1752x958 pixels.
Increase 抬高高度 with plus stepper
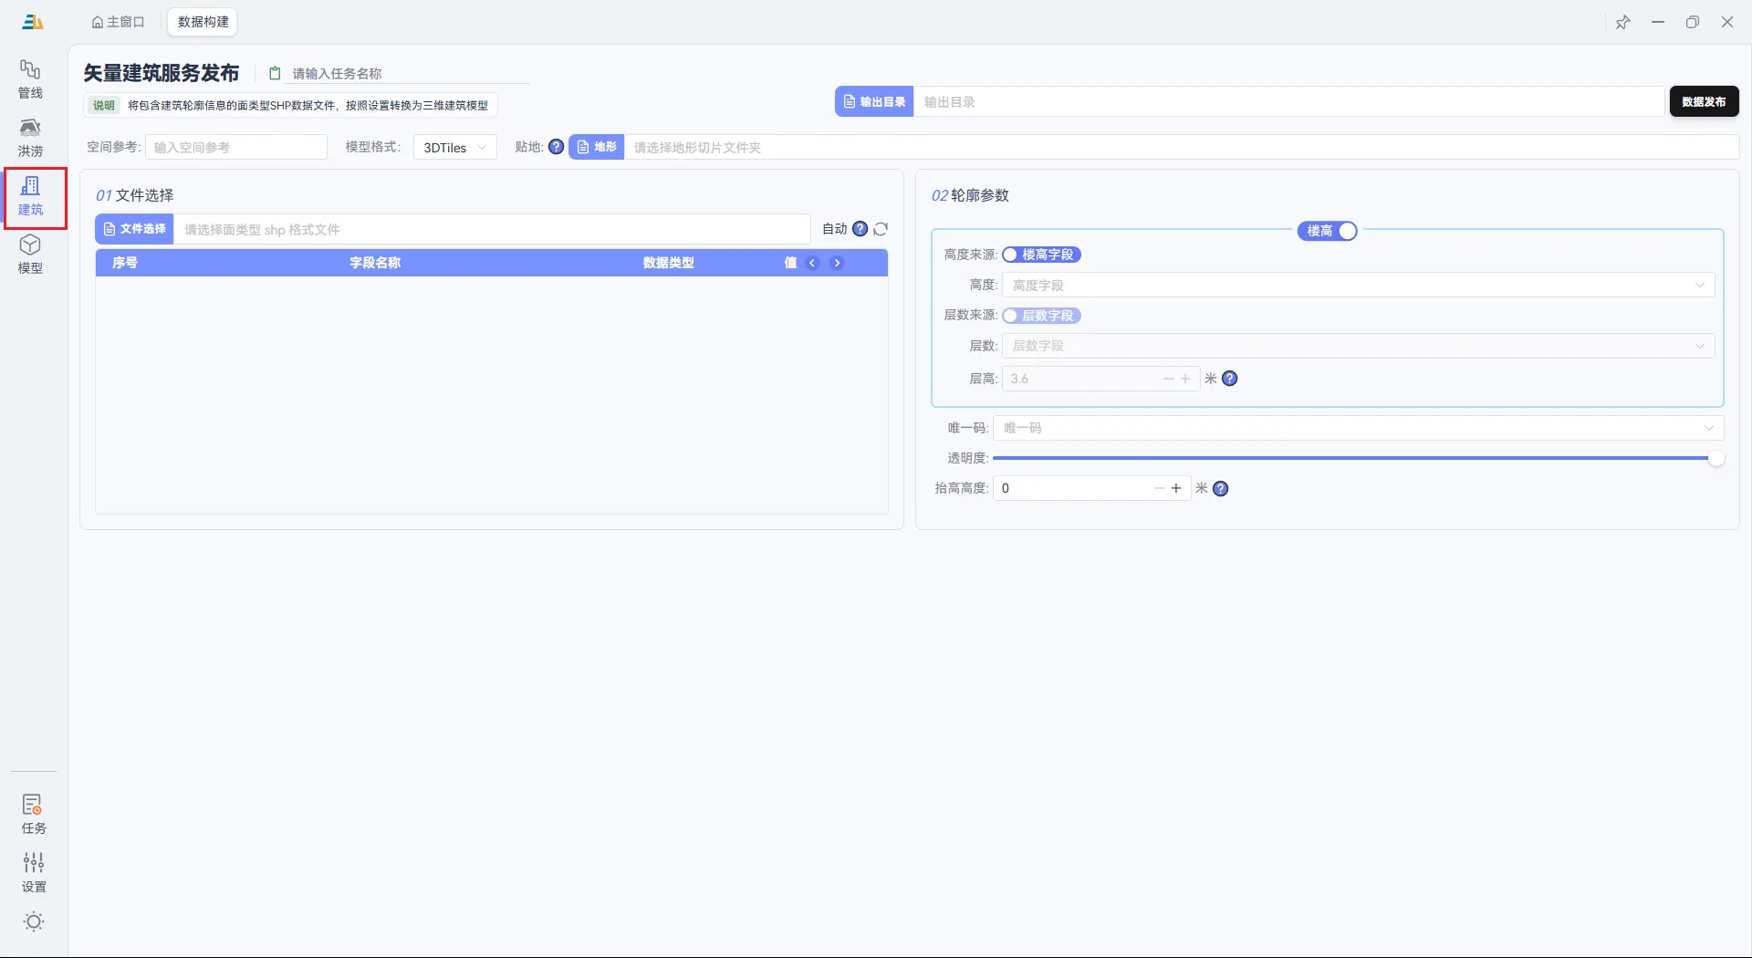click(1176, 488)
